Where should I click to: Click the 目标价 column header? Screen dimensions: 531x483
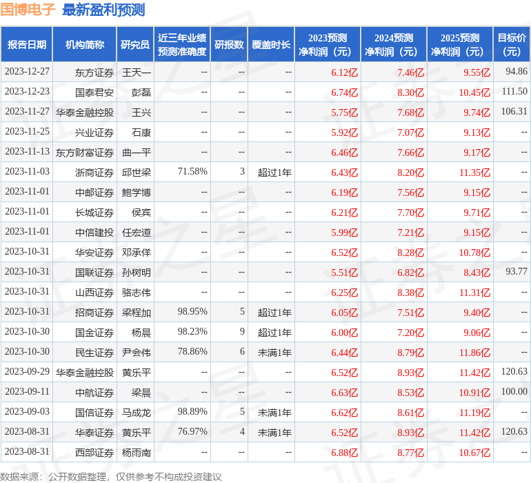point(512,44)
